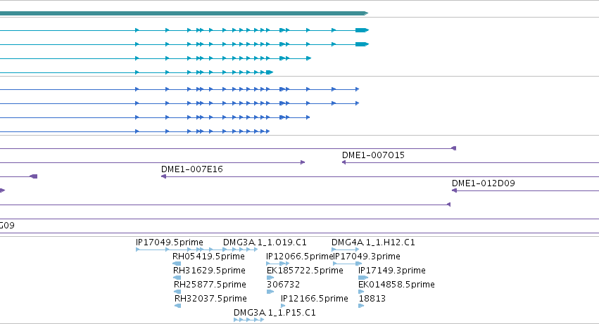Click the block glyph below EK185722.5prime
This screenshot has height=324, width=599.
tap(270, 278)
